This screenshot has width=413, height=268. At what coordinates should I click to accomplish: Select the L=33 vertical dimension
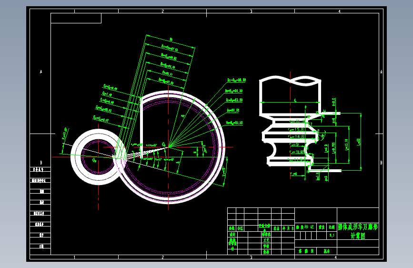coord(359,142)
